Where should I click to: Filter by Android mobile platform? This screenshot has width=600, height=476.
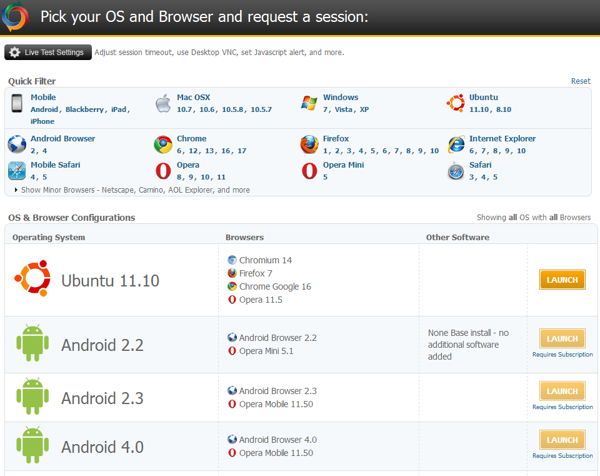coord(44,109)
